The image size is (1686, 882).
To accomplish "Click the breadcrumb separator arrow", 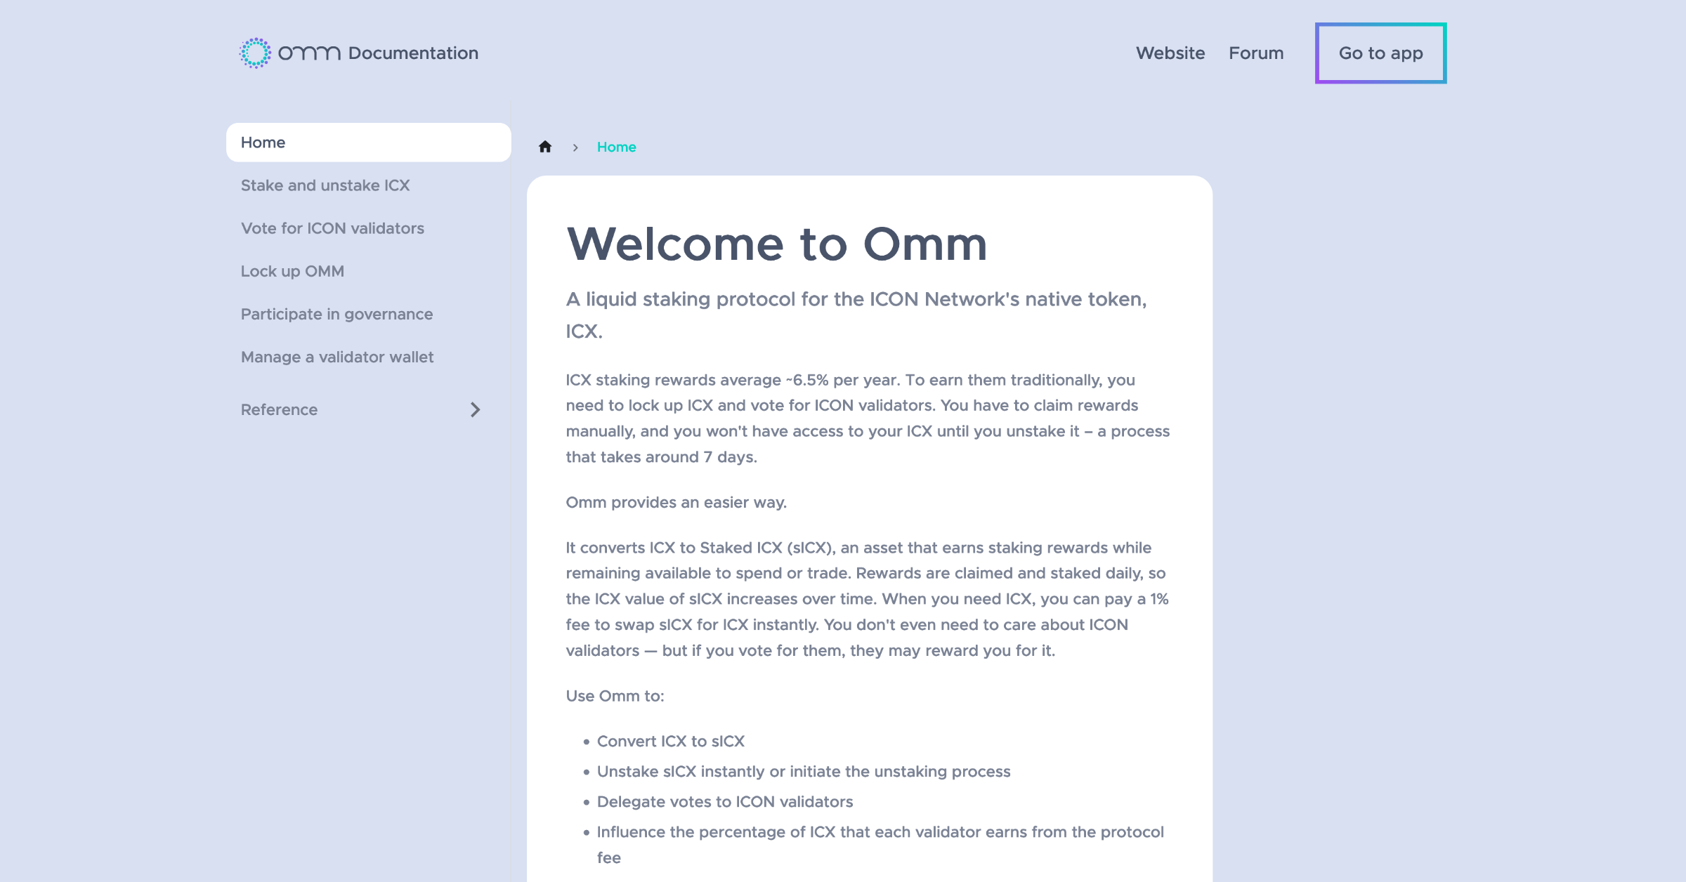I will (x=576, y=147).
